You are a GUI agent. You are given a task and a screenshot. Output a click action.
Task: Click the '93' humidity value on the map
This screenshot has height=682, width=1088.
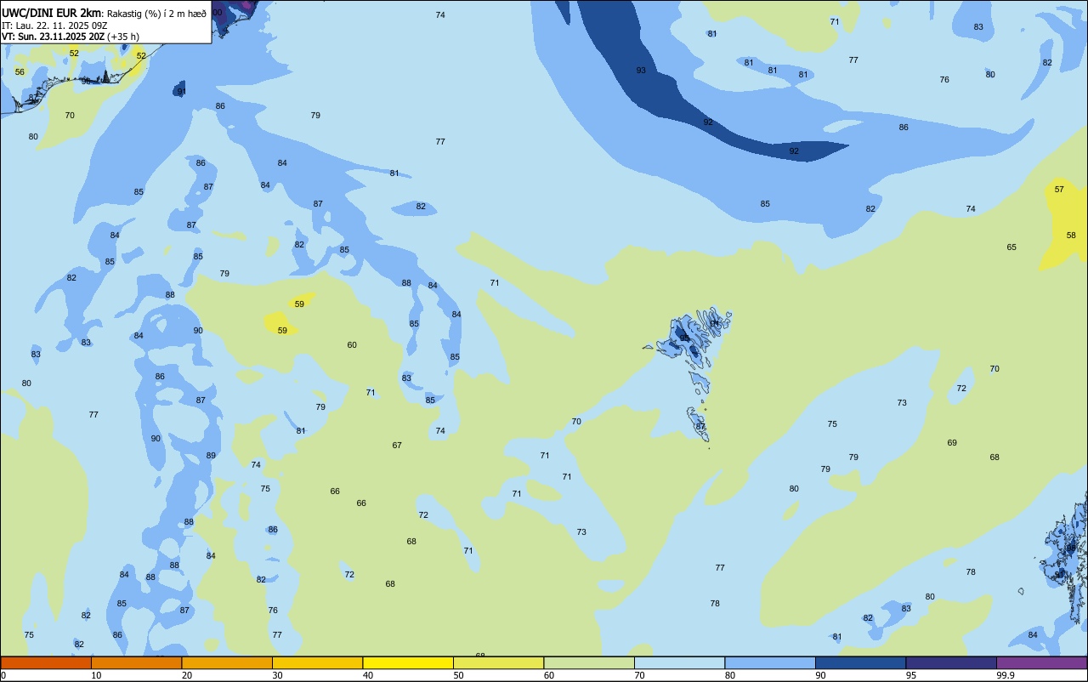pos(641,71)
